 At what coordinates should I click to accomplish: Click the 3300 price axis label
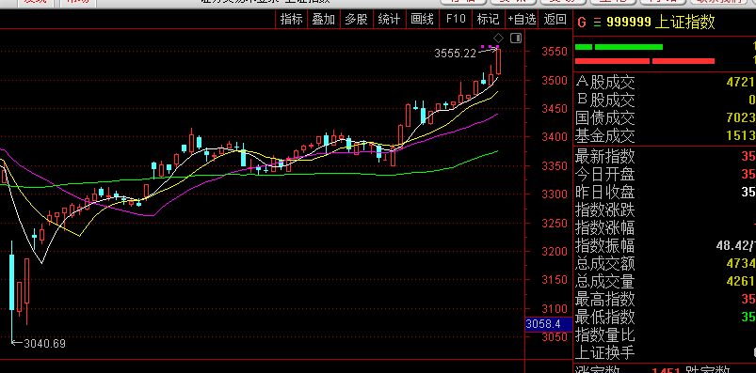click(555, 194)
